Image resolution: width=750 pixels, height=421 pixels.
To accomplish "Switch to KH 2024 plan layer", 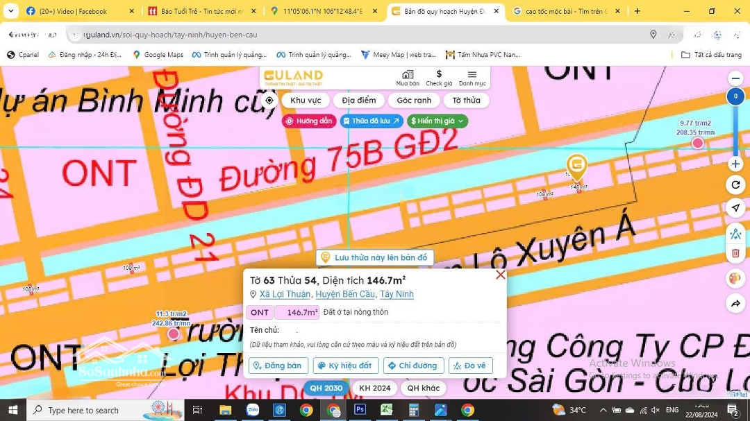I will (375, 388).
